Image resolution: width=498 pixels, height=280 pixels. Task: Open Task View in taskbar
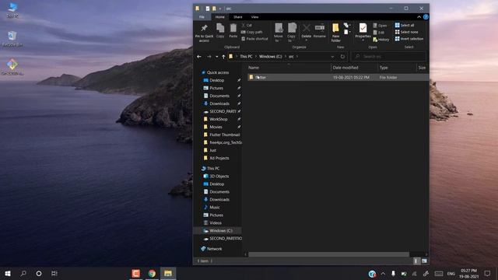[54, 273]
